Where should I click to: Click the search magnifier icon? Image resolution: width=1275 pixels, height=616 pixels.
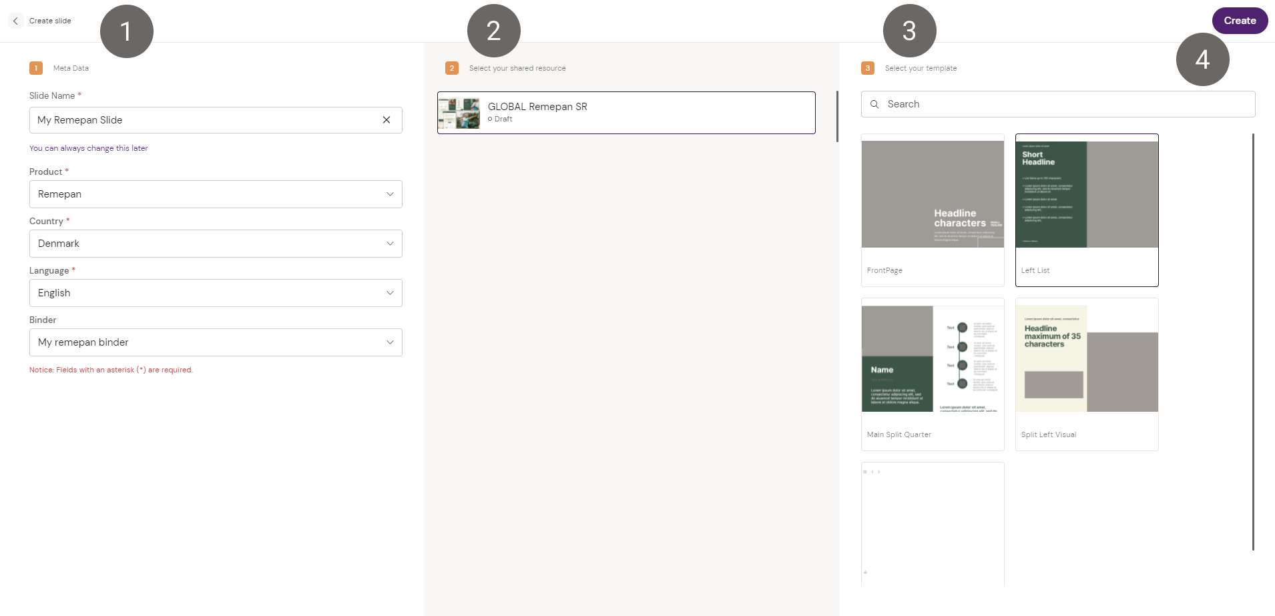[874, 104]
